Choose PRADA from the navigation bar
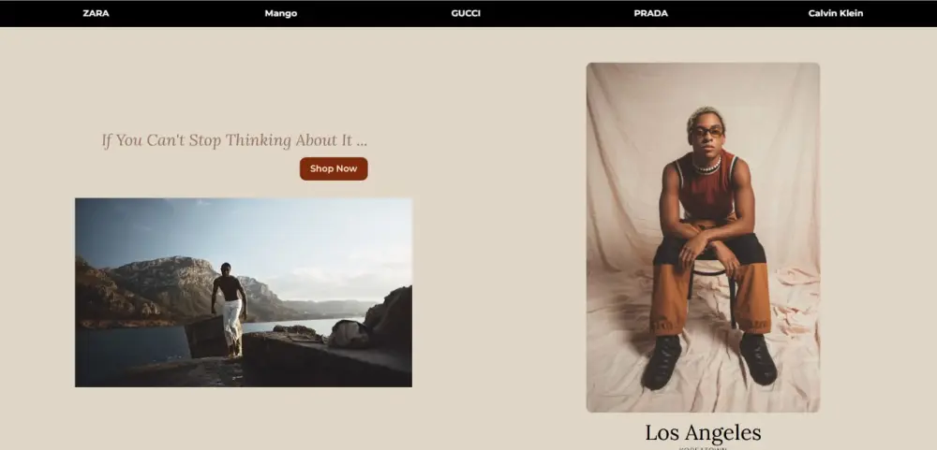This screenshot has height=450, width=937. pos(651,13)
